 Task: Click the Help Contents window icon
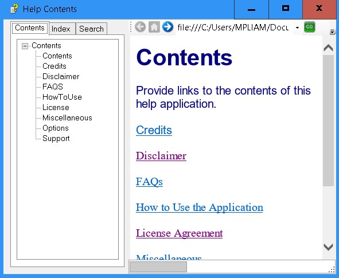tap(14, 9)
